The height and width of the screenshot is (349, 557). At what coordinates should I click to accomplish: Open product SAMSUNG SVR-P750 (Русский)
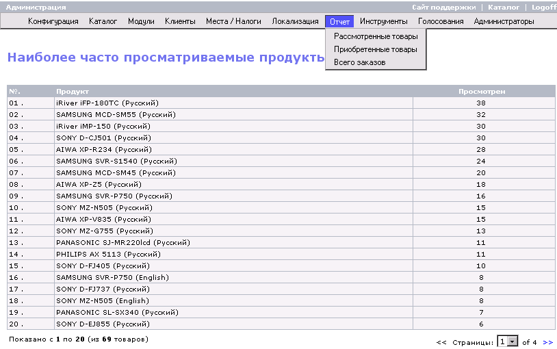click(114, 196)
